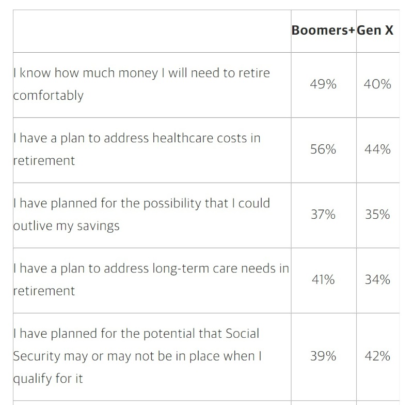Click the empty top-left header cell
This screenshot has width=413, height=405.
tap(152, 31)
